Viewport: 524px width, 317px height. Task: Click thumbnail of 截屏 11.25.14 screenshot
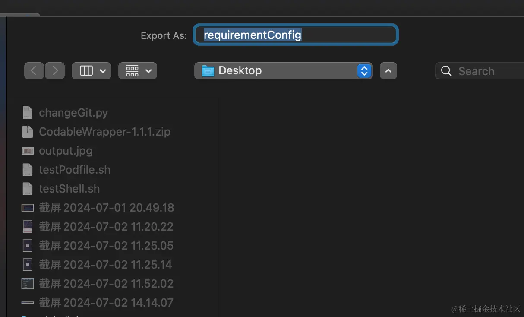pos(28,265)
